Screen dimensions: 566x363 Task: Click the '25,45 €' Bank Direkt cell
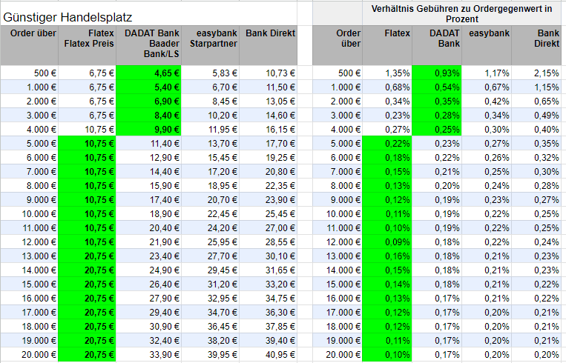269,214
